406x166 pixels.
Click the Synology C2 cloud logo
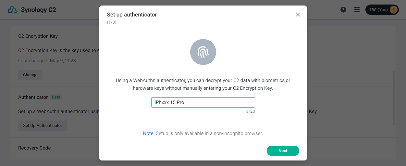13,10
